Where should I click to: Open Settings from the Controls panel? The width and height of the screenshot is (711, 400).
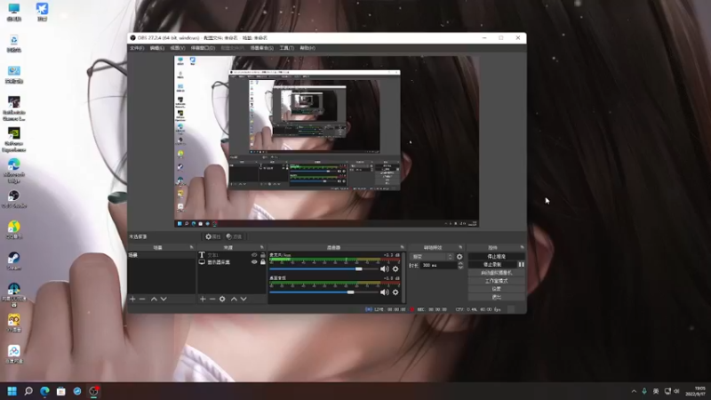pyautogui.click(x=496, y=289)
